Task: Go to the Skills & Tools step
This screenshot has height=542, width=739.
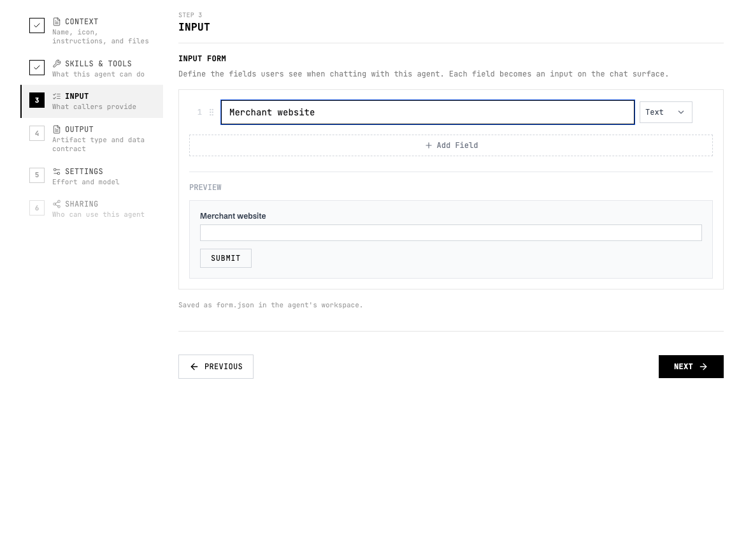Action: point(92,68)
